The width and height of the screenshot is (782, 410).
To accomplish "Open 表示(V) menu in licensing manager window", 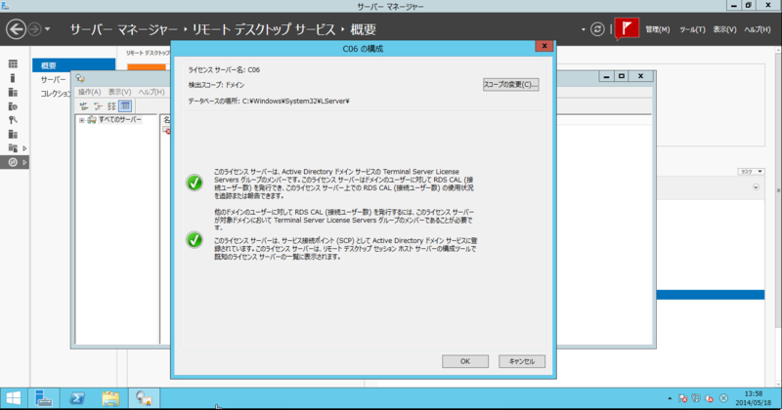I will click(119, 92).
